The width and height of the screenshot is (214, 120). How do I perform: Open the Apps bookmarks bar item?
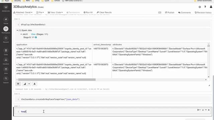click(x=5, y=1)
